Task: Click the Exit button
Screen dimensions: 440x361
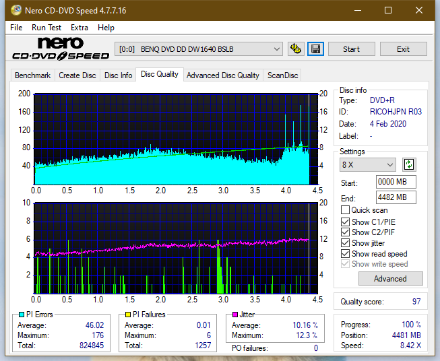Action: coord(403,49)
